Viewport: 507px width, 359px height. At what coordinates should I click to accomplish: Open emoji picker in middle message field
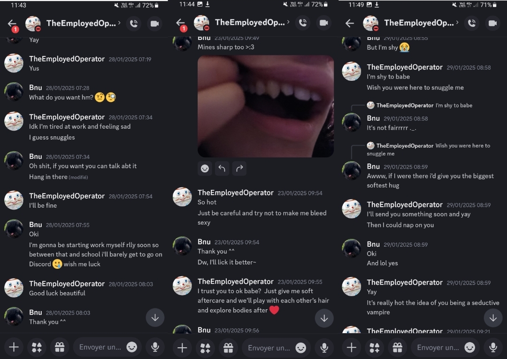(301, 348)
